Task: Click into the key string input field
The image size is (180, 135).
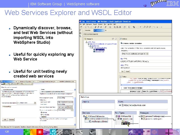Action: (146, 61)
